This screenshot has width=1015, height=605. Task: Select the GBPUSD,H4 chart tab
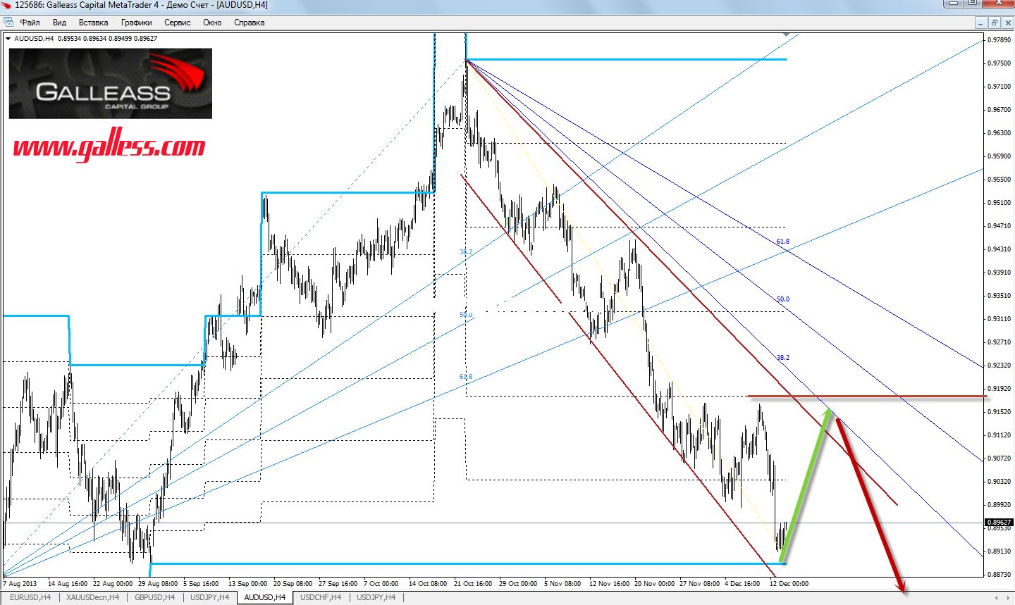(x=154, y=597)
